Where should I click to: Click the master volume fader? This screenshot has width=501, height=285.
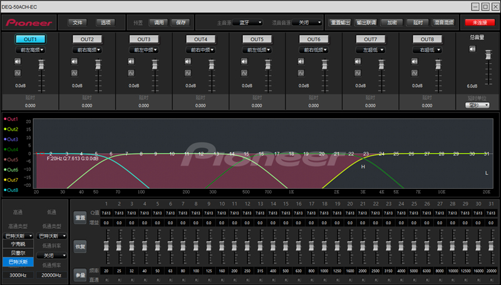(488, 54)
